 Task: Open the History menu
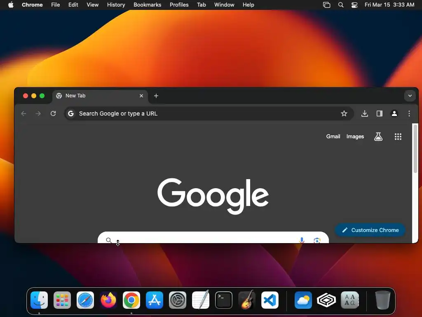click(x=116, y=5)
